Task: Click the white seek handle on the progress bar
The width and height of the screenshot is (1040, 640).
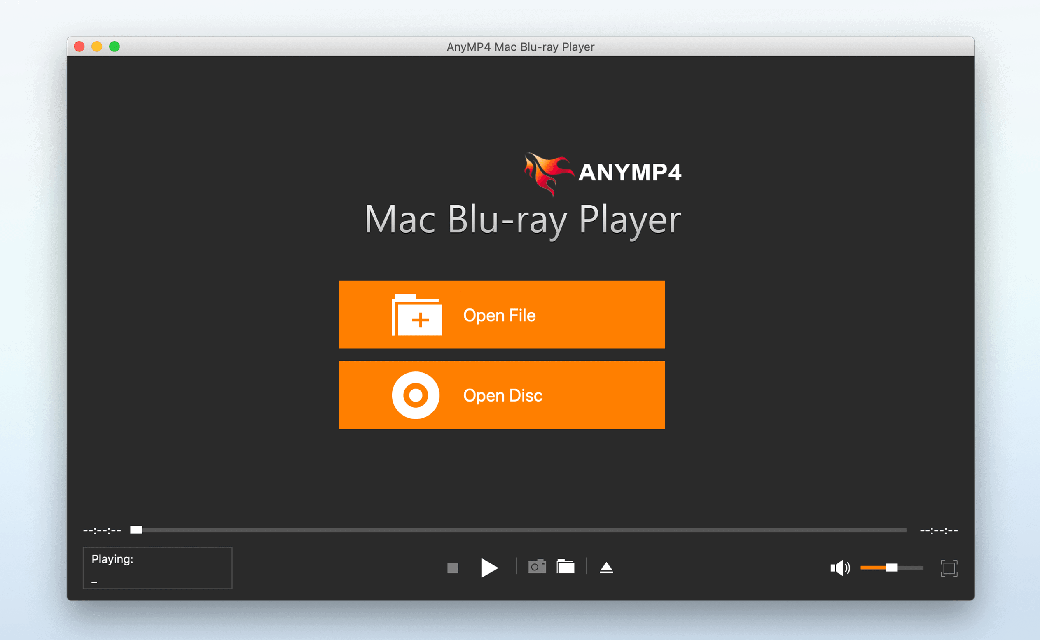Action: click(136, 530)
